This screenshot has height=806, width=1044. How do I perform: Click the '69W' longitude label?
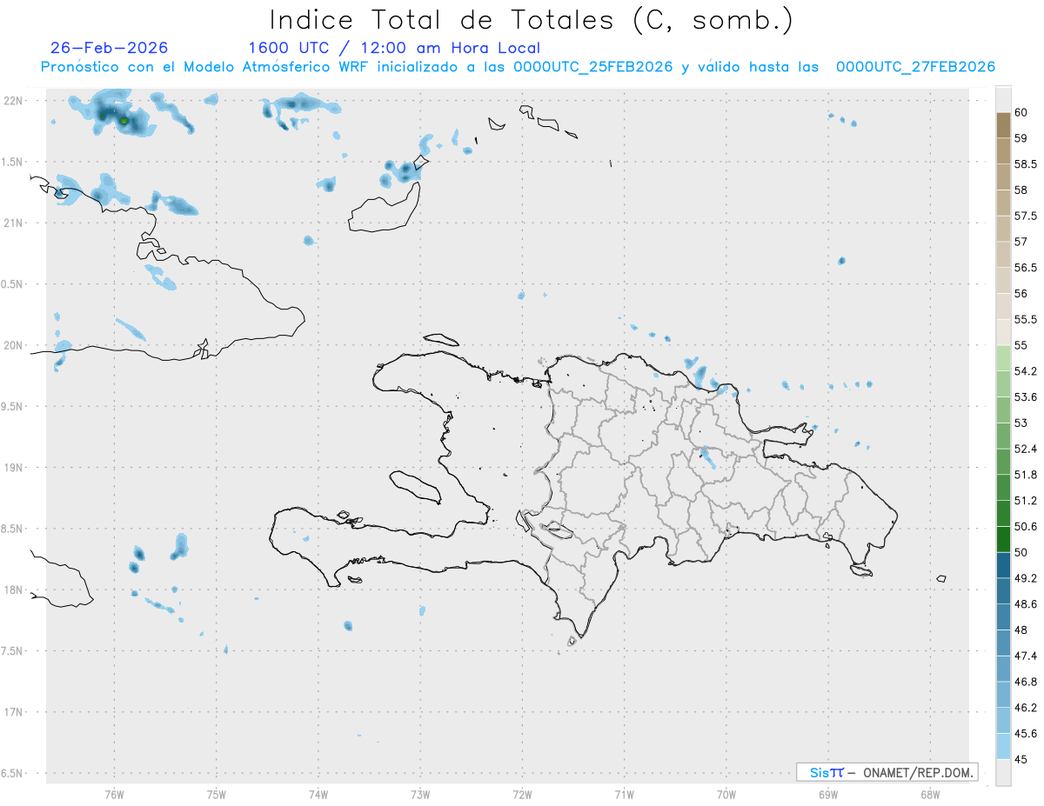tap(828, 795)
